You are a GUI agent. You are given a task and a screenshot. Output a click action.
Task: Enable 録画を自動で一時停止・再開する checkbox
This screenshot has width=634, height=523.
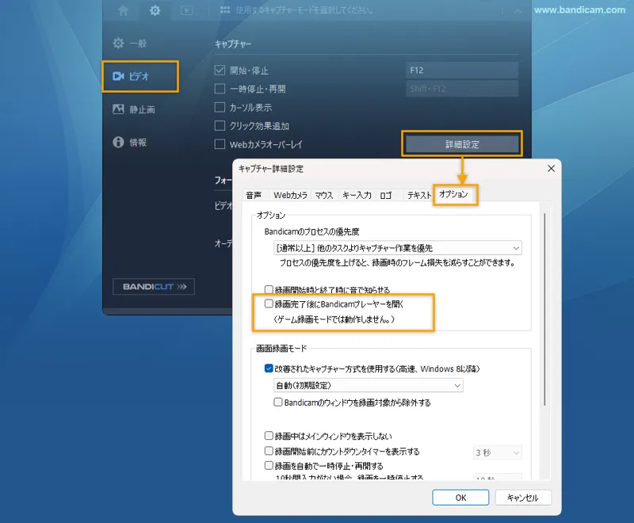click(x=269, y=465)
